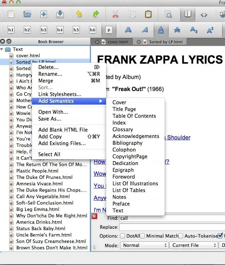Choose Add Blank HTML File
The image size is (225, 265).
click(69, 130)
